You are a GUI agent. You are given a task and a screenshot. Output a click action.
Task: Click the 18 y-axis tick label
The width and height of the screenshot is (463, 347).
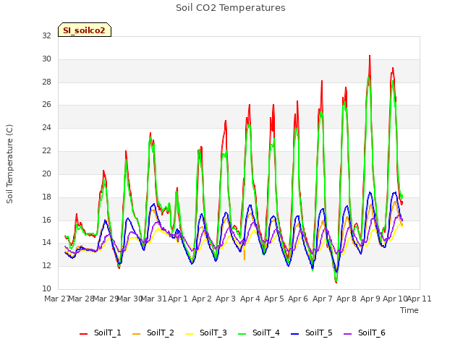pos(46,197)
